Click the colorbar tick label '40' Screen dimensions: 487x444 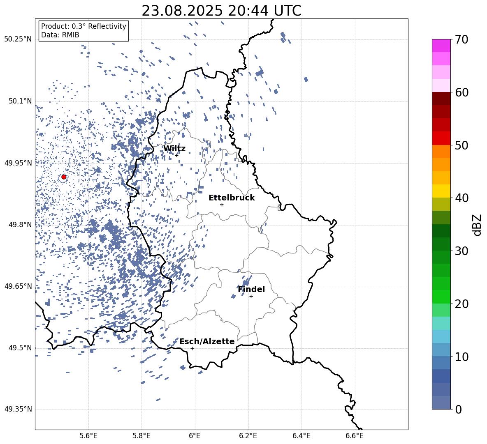click(x=461, y=198)
